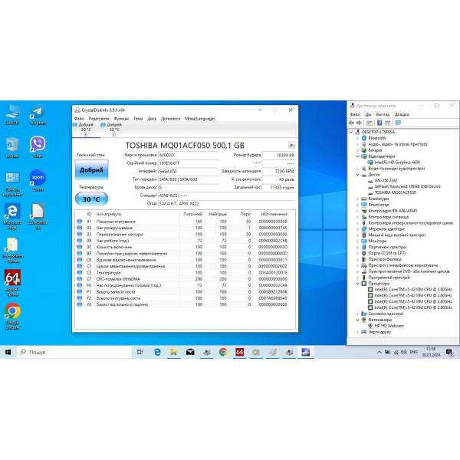Select the Microsoft Edge desktop shortcut

12,216
